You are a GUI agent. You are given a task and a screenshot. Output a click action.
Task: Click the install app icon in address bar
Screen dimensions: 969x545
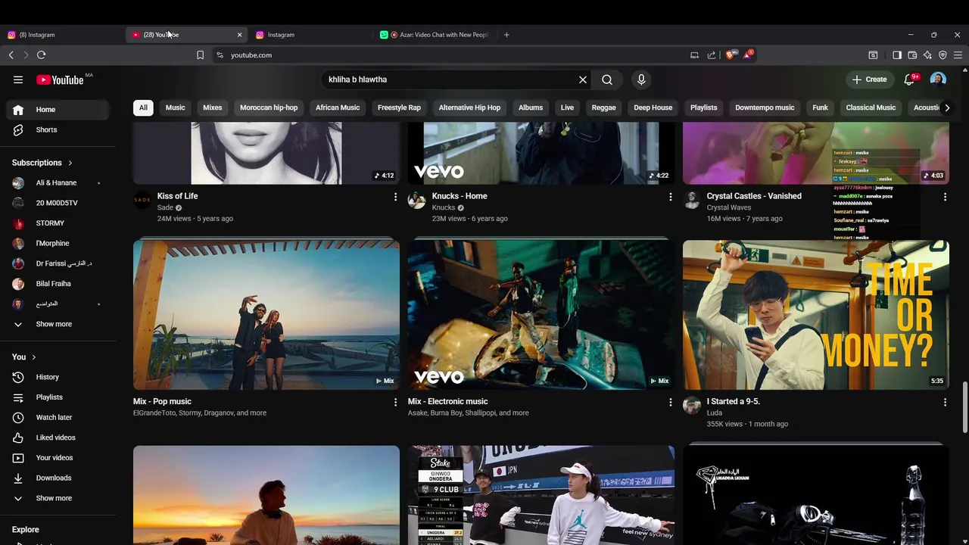tap(694, 55)
